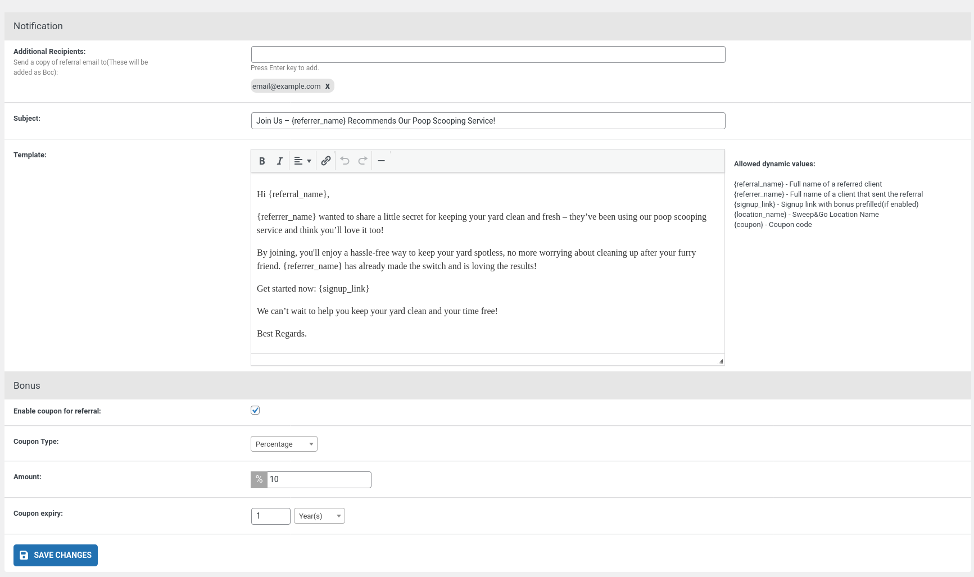
Task: Insert a horizontal line in template
Action: [381, 161]
